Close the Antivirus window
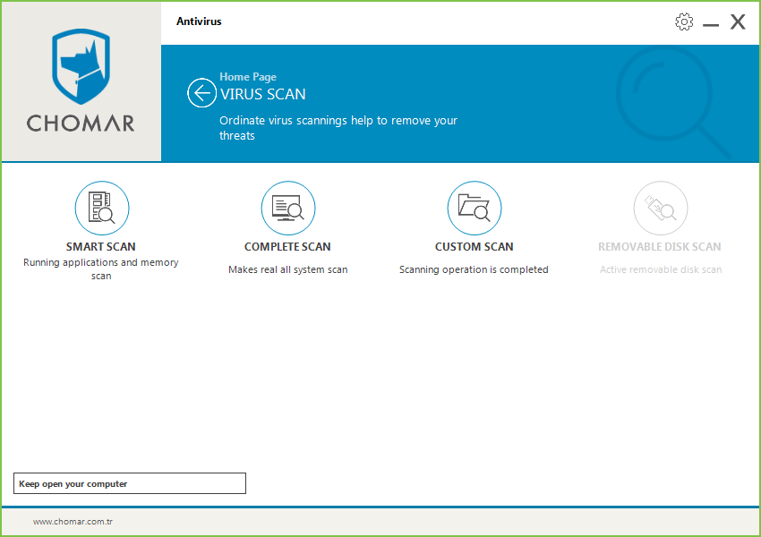The height and width of the screenshot is (537, 761). pyautogui.click(x=739, y=21)
